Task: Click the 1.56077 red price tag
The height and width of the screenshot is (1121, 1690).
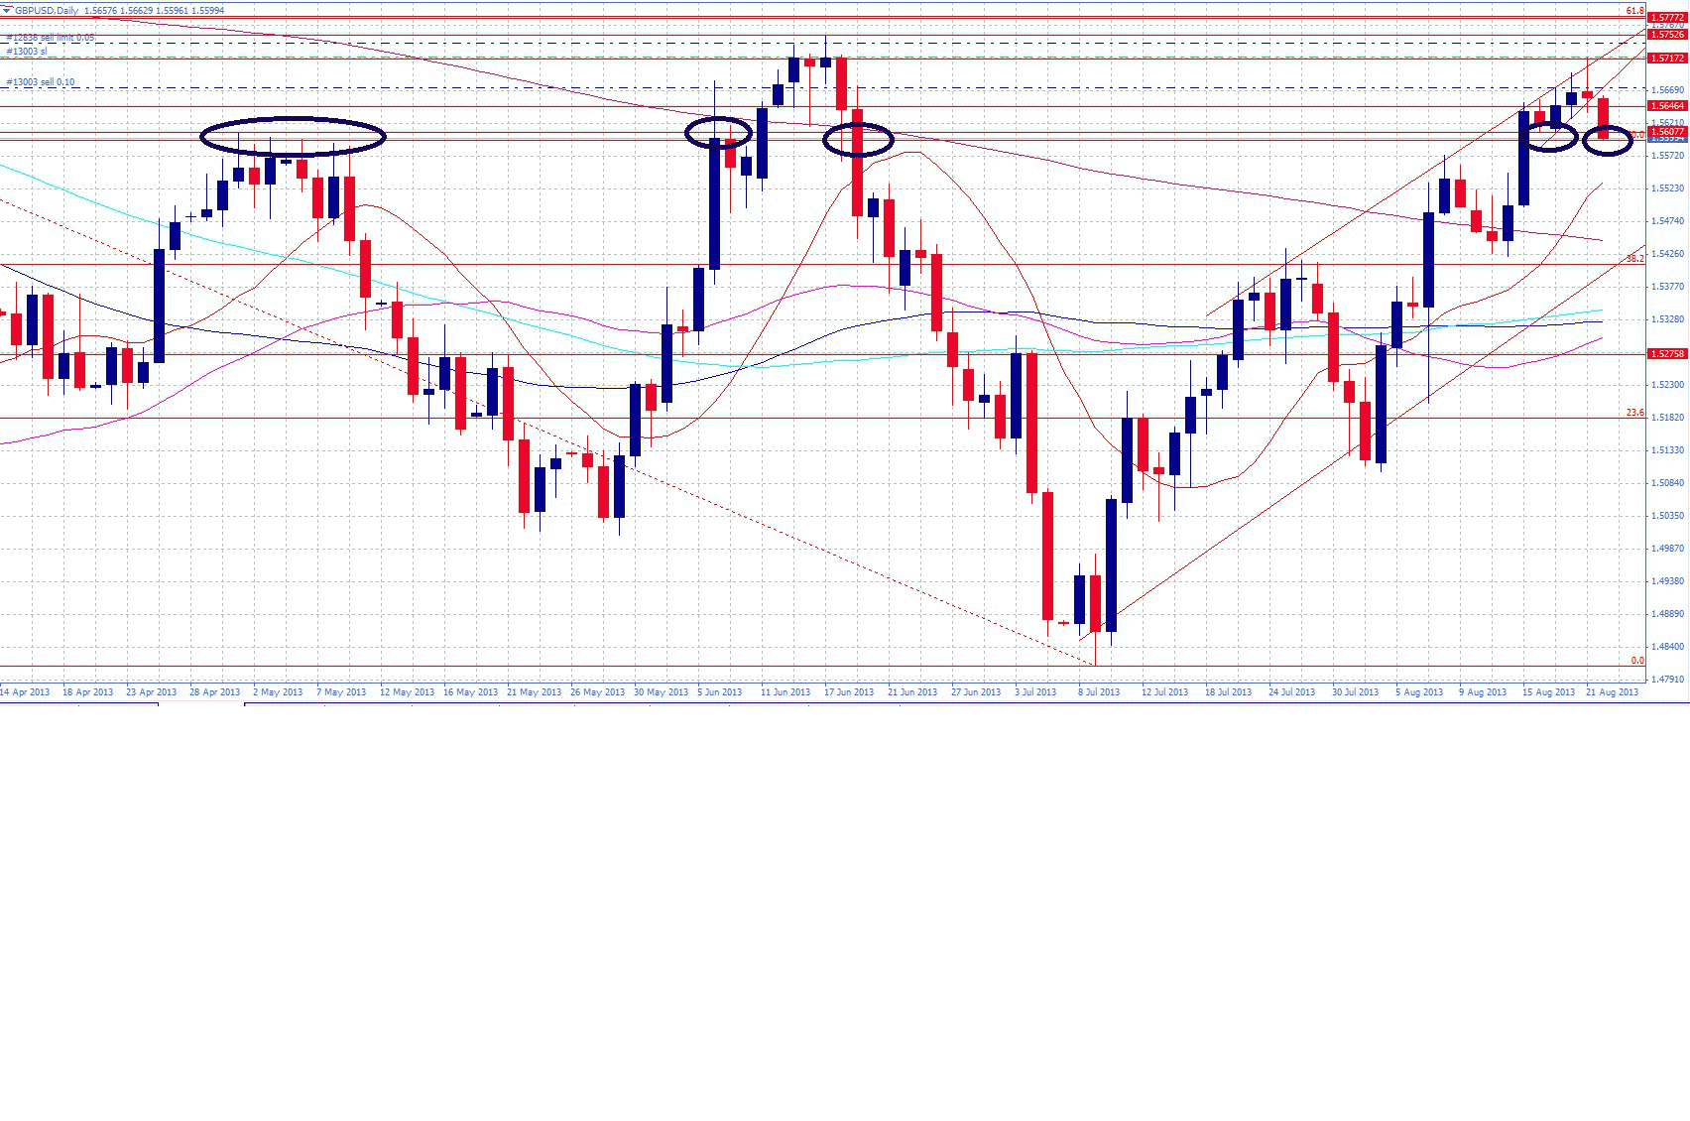Action: 1667,131
